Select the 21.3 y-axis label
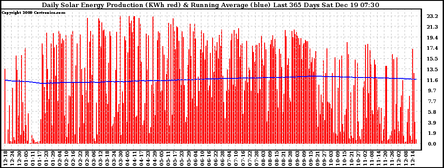Screen dimensions: 444x168 coord(432,27)
